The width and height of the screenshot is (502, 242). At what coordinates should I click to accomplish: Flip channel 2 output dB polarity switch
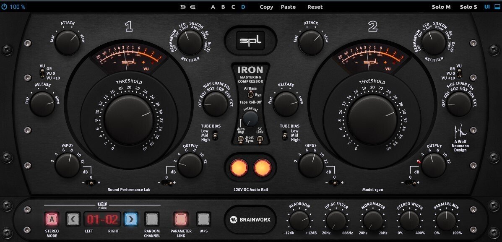coord(411,183)
